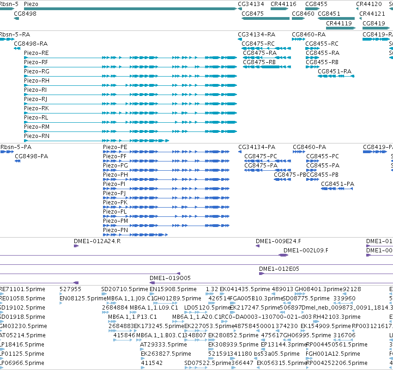This screenshot has width=393, height=370.
Task: Click the CG8460 gene label
Action: [303, 13]
